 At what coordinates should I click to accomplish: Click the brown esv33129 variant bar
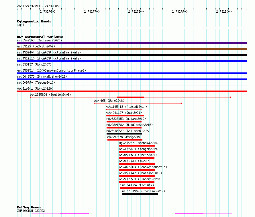coord(132,49)
